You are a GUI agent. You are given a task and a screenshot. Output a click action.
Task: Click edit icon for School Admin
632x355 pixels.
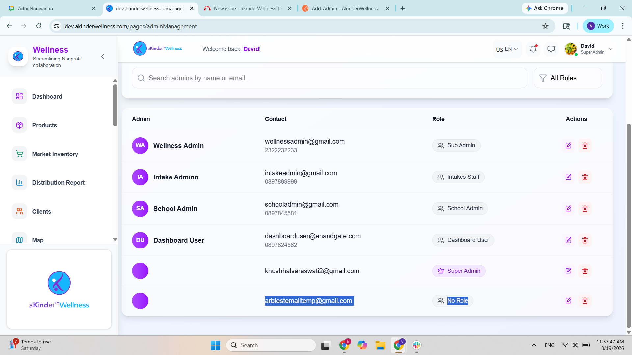click(x=568, y=209)
